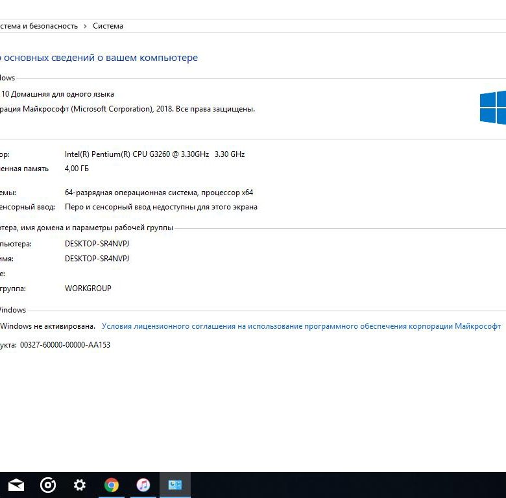The image size is (506, 498).
Task: Go to "Система и безопасность" breadcrumb item
Action: 39,26
